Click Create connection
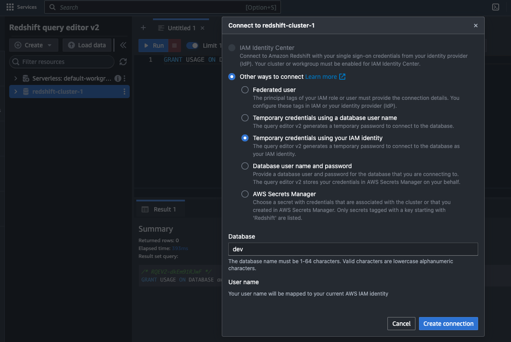Screen dimensions: 511x342 pyautogui.click(x=448, y=324)
